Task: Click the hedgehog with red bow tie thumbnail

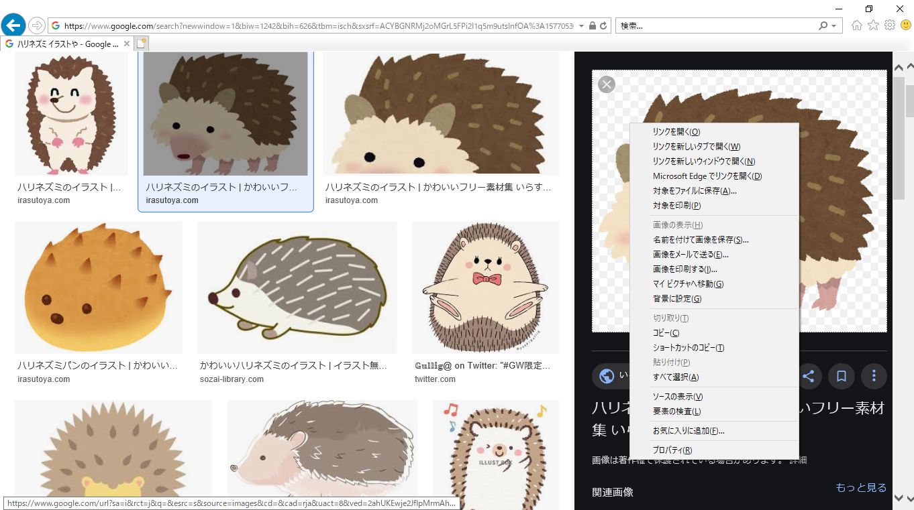Action: tap(485, 288)
